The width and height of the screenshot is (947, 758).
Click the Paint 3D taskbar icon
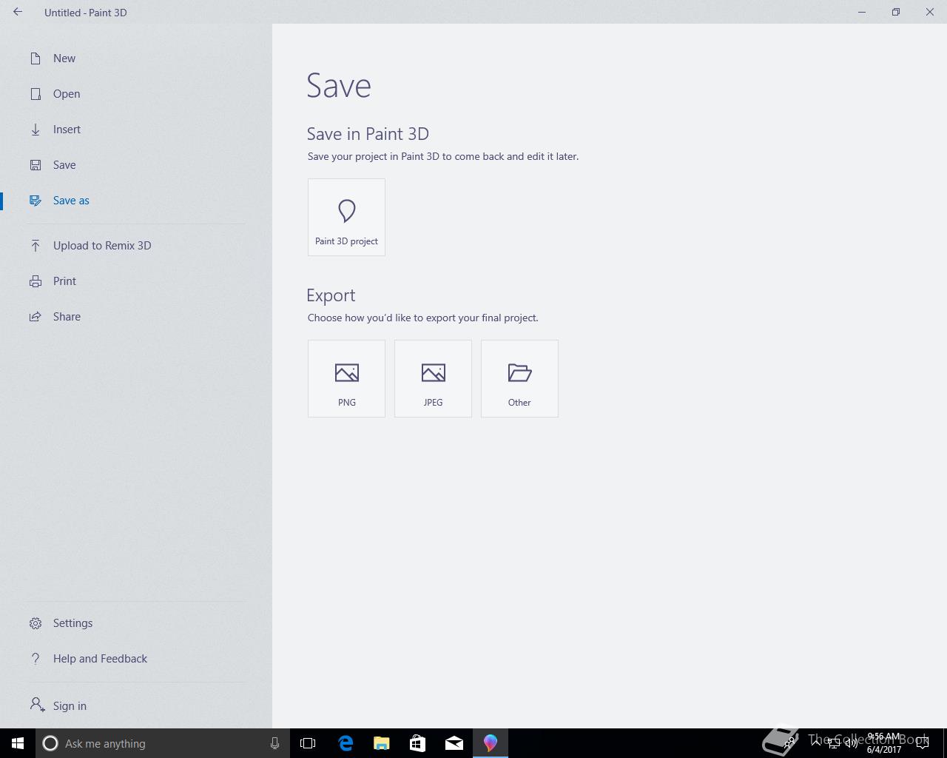click(491, 743)
